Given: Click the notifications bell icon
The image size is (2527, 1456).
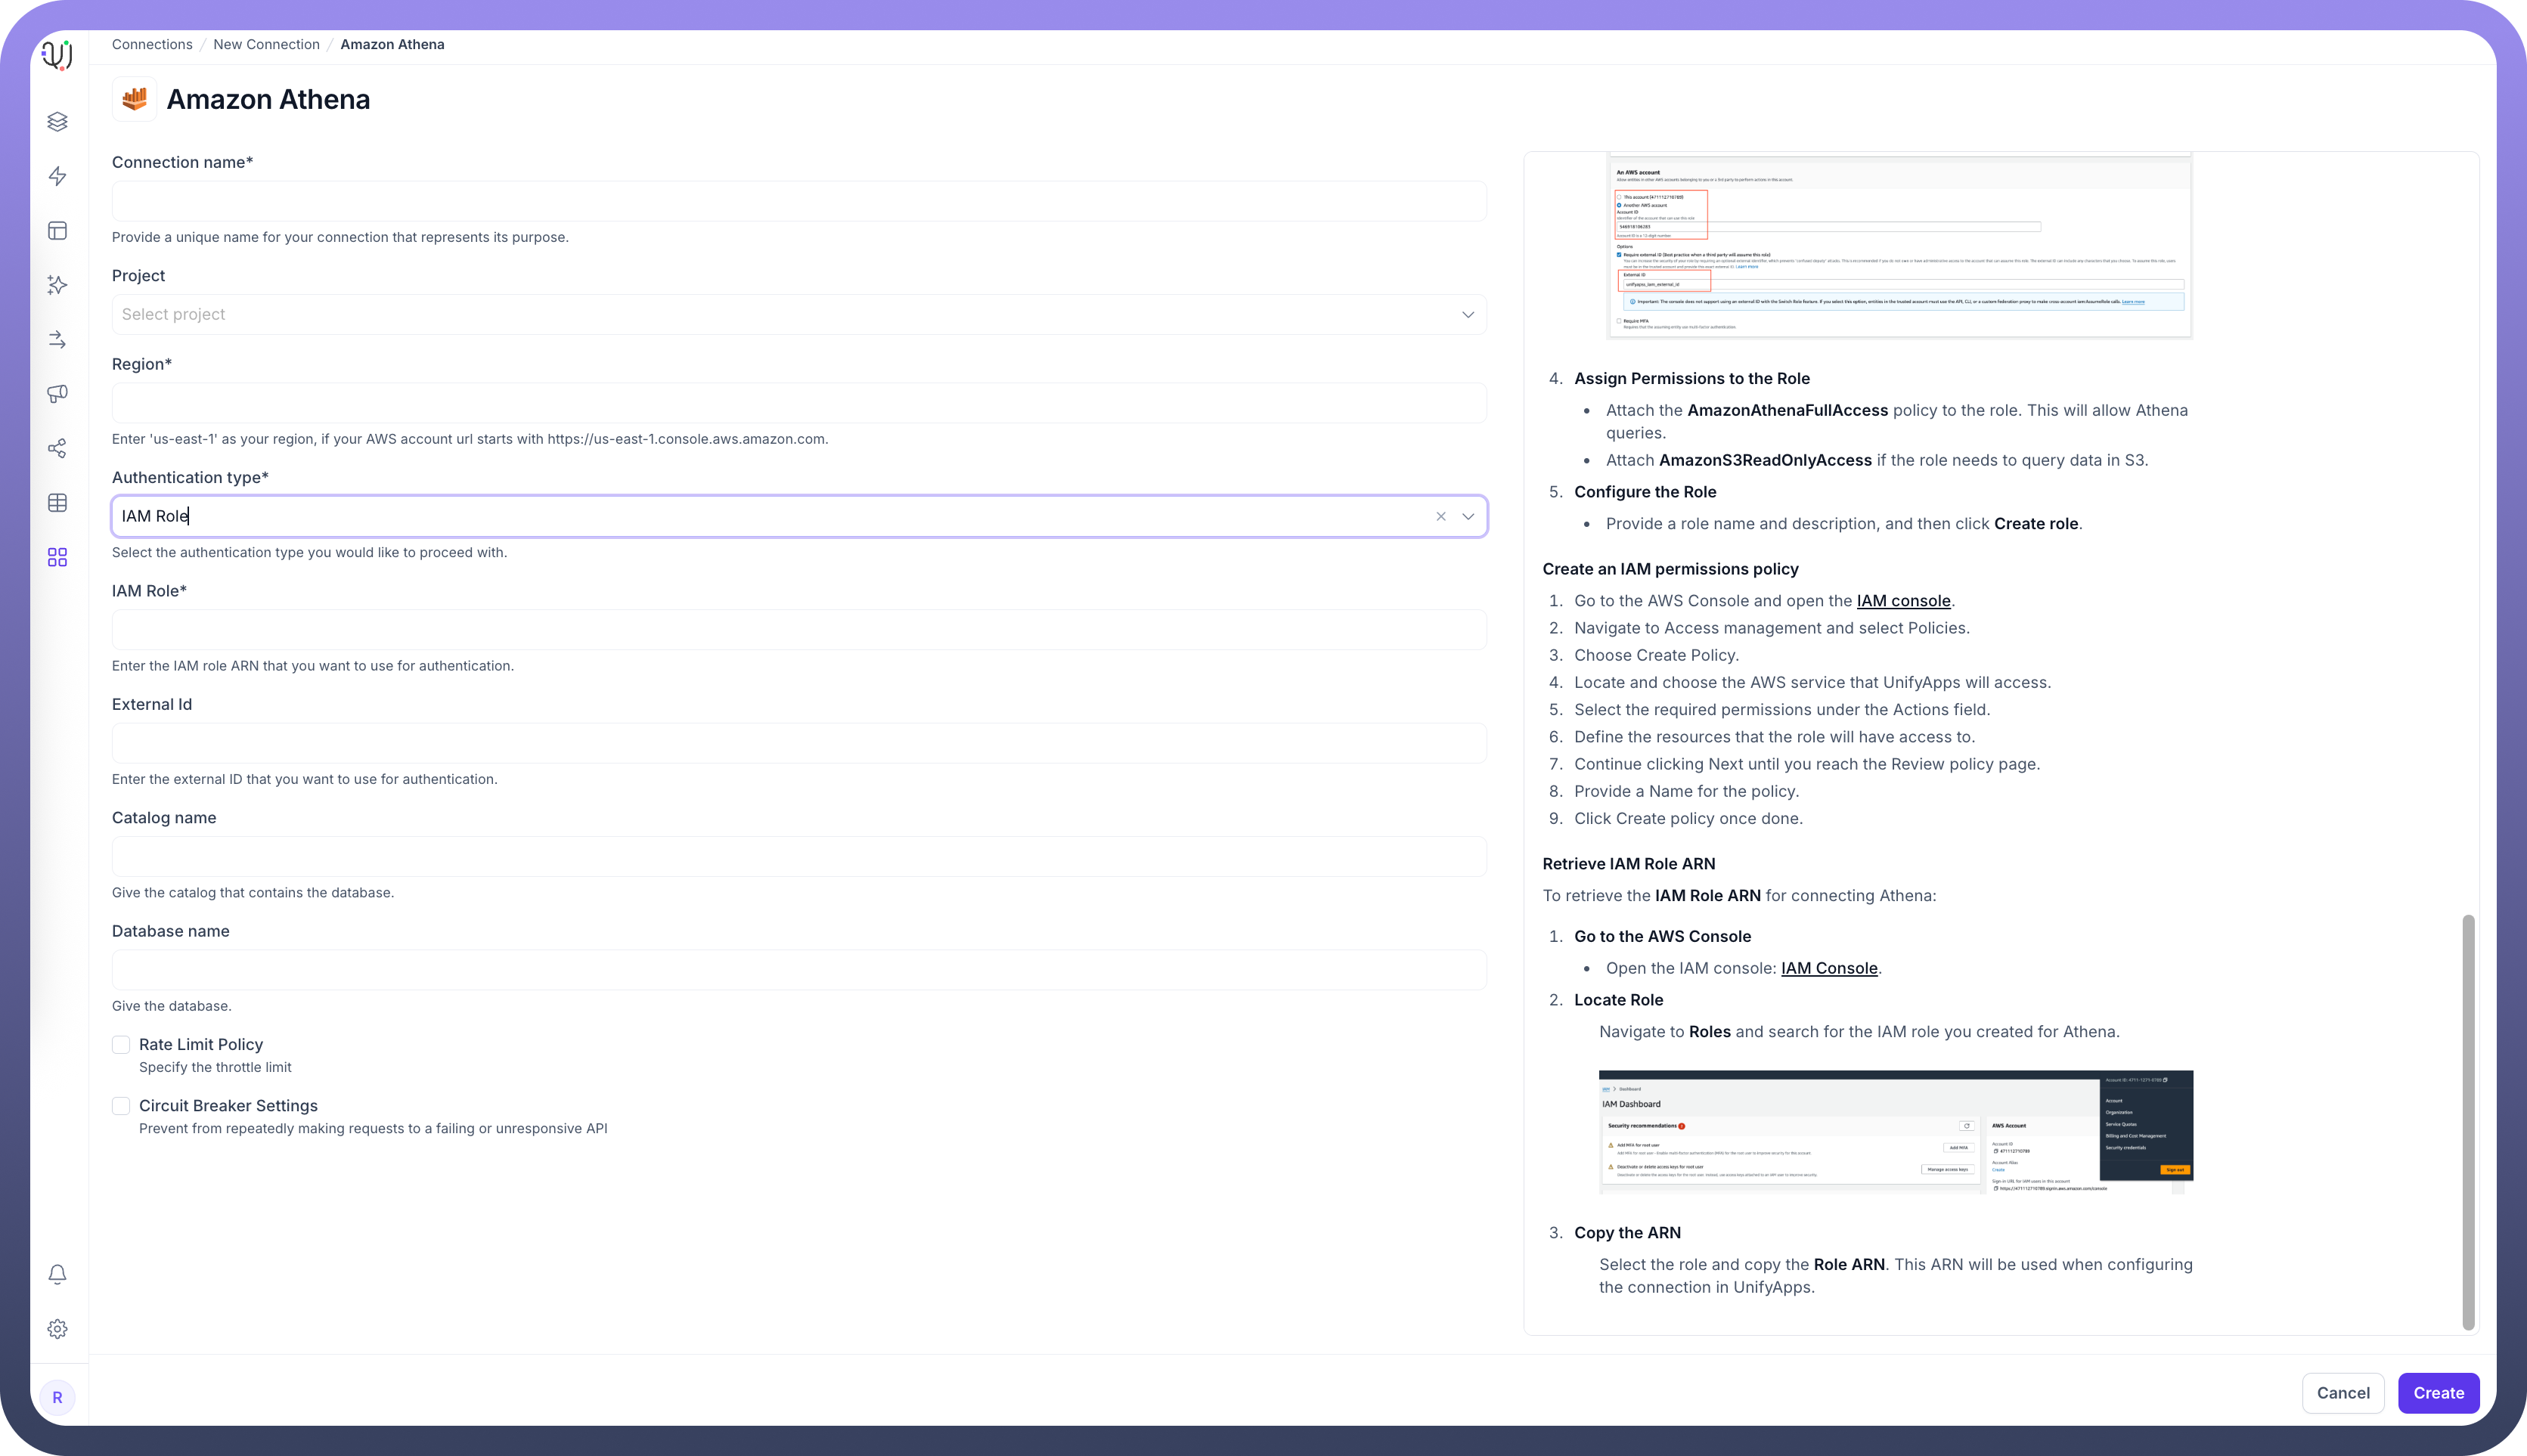Looking at the screenshot, I should coord(57,1274).
